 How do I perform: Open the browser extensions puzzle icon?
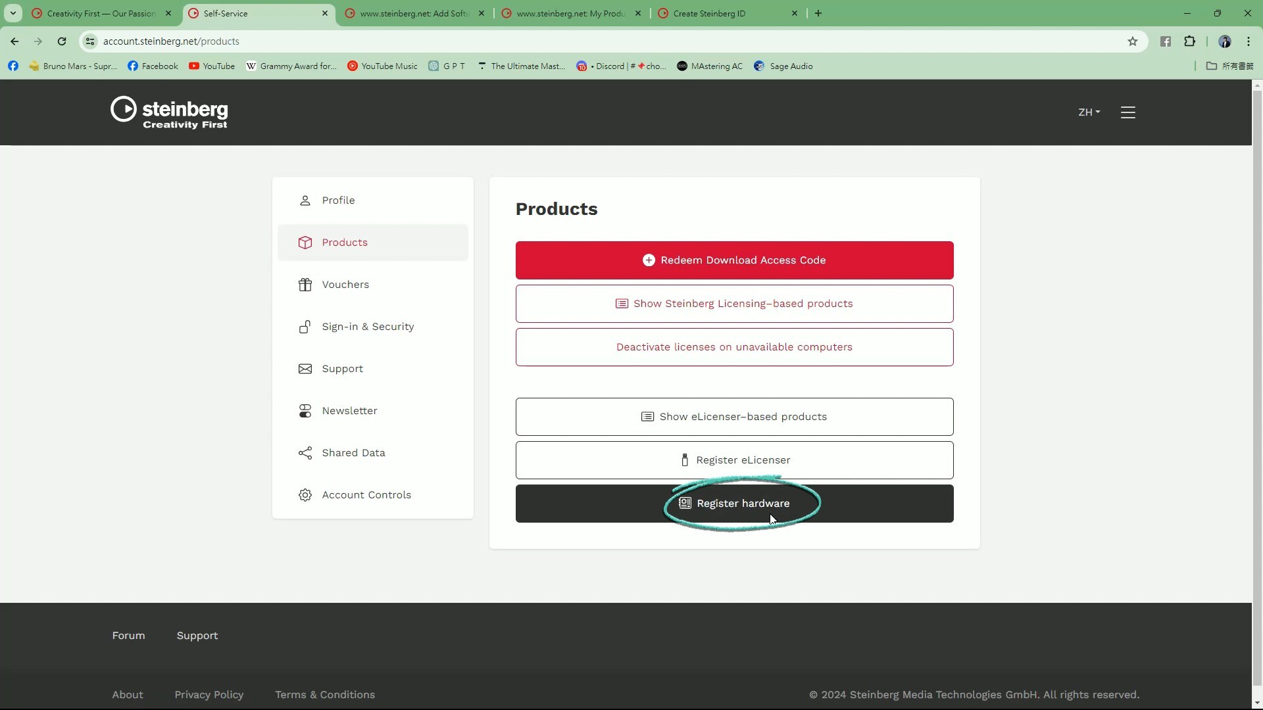[x=1189, y=41]
